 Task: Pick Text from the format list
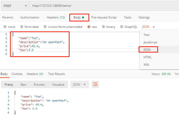[x=147, y=35]
